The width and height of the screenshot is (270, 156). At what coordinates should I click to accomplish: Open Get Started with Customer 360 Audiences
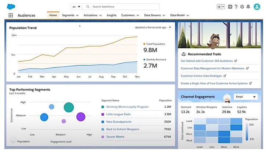206,61
